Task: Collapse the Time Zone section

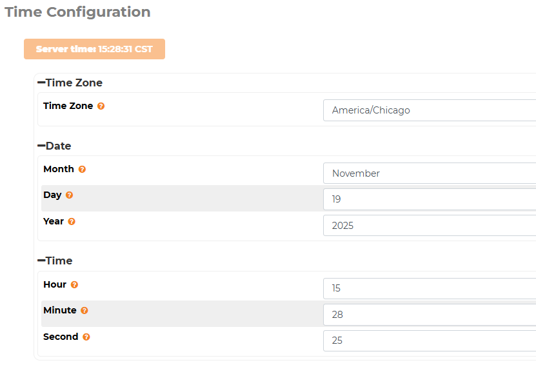Action: [41, 83]
